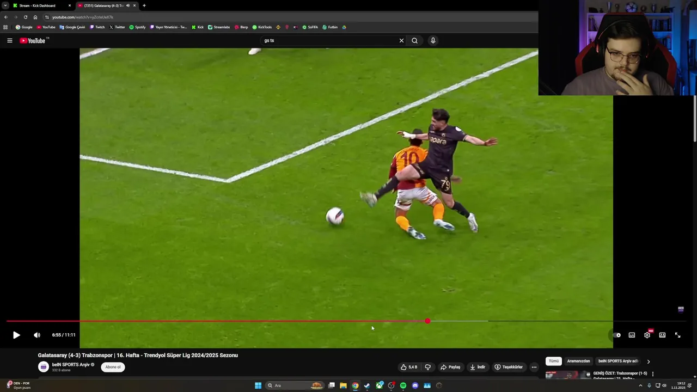Go back with the browser back arrow
Screen dimensions: 697x392
tap(6, 17)
